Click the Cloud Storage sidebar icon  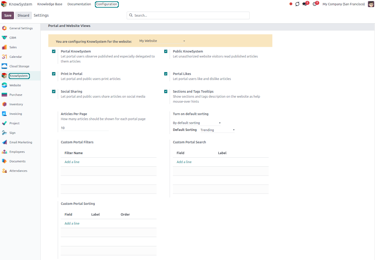tap(4, 66)
